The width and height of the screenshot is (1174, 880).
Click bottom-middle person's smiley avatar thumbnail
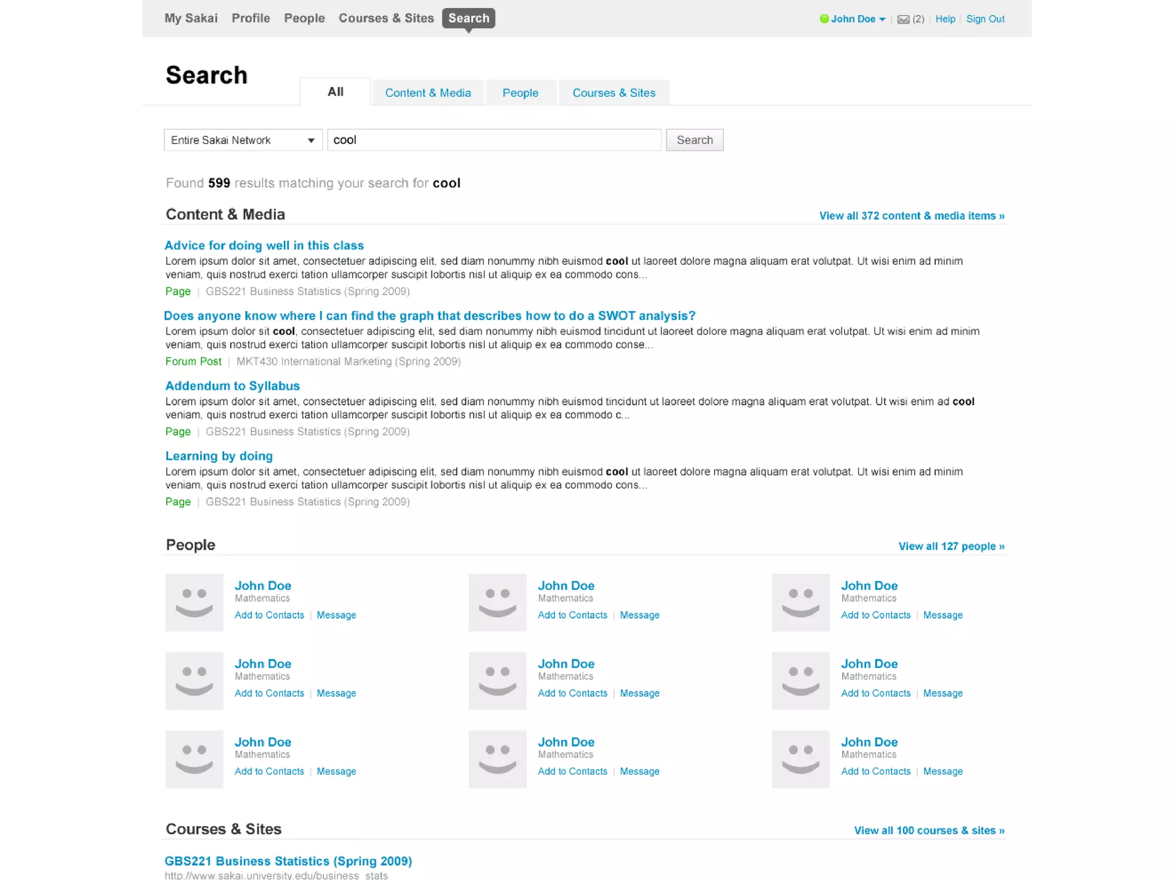497,759
